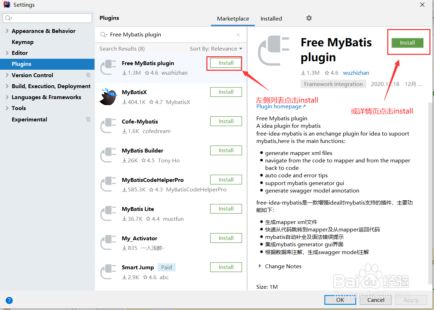The width and height of the screenshot is (434, 310).
Task: Click green Install button in details pane
Action: (x=407, y=43)
